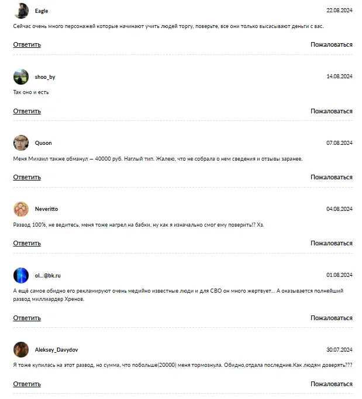Image resolution: width=362 pixels, height=399 pixels.
Task: Report Neveritto's comment
Action: [x=332, y=243]
